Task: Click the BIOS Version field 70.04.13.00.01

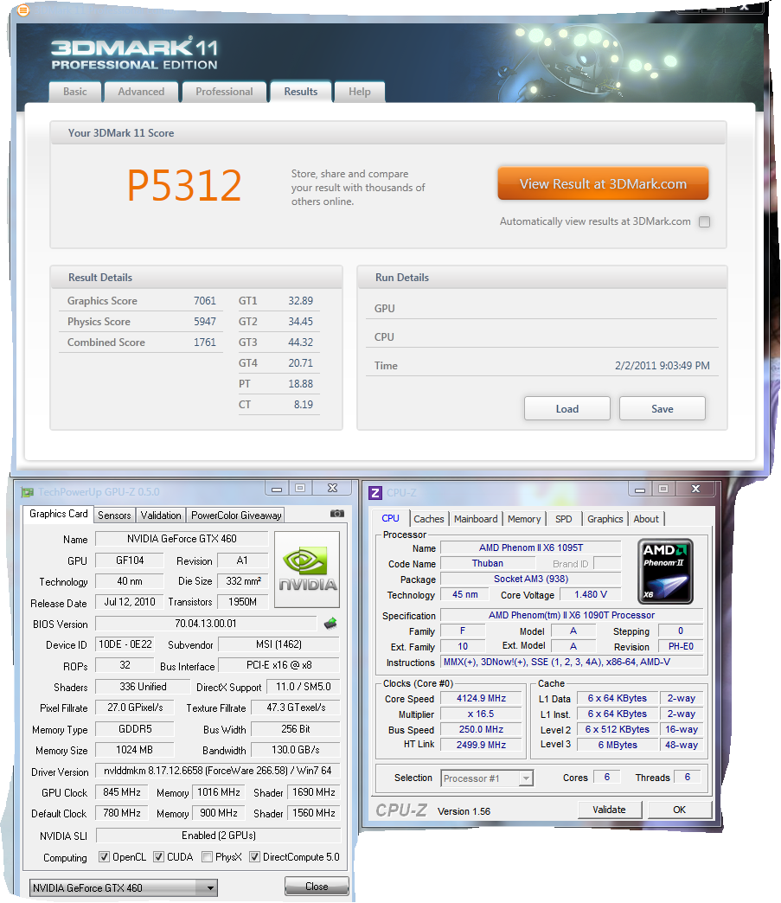Action: click(206, 623)
